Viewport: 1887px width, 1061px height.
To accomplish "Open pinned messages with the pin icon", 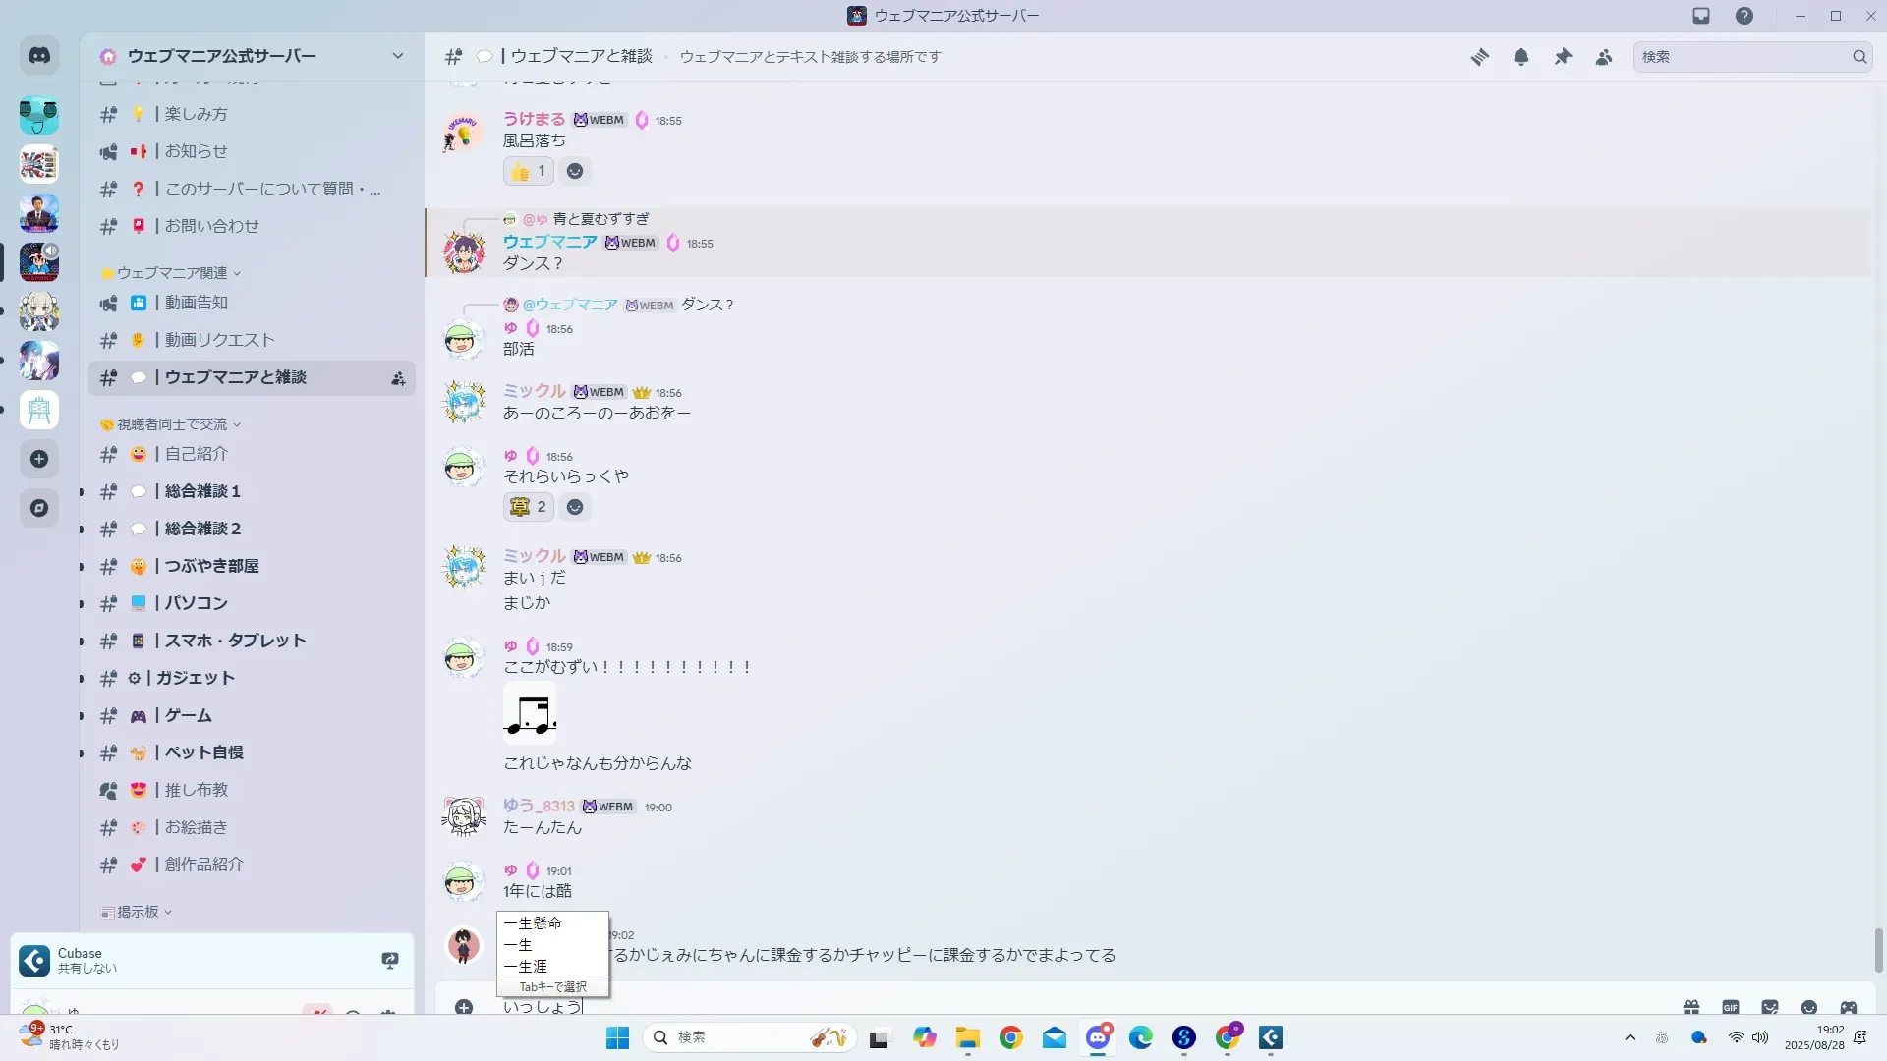I will pos(1563,57).
